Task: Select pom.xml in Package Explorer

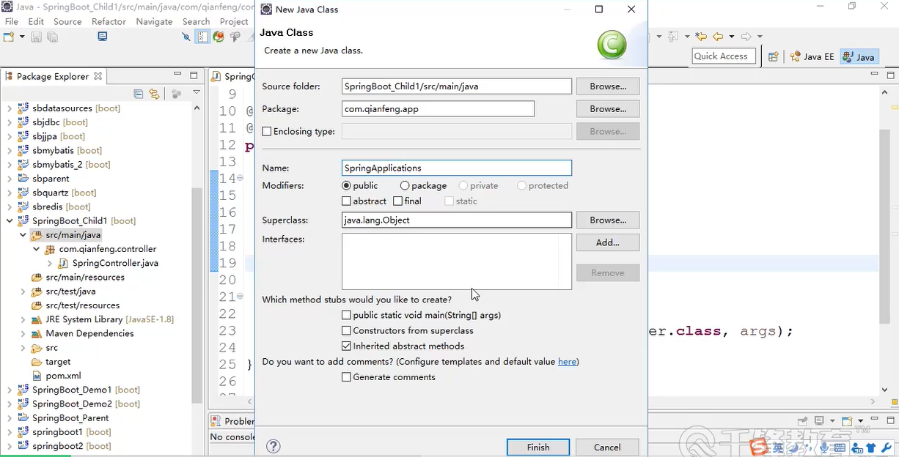Action: (x=63, y=376)
